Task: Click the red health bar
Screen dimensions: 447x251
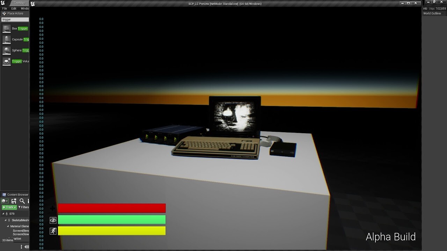Action: (112, 208)
